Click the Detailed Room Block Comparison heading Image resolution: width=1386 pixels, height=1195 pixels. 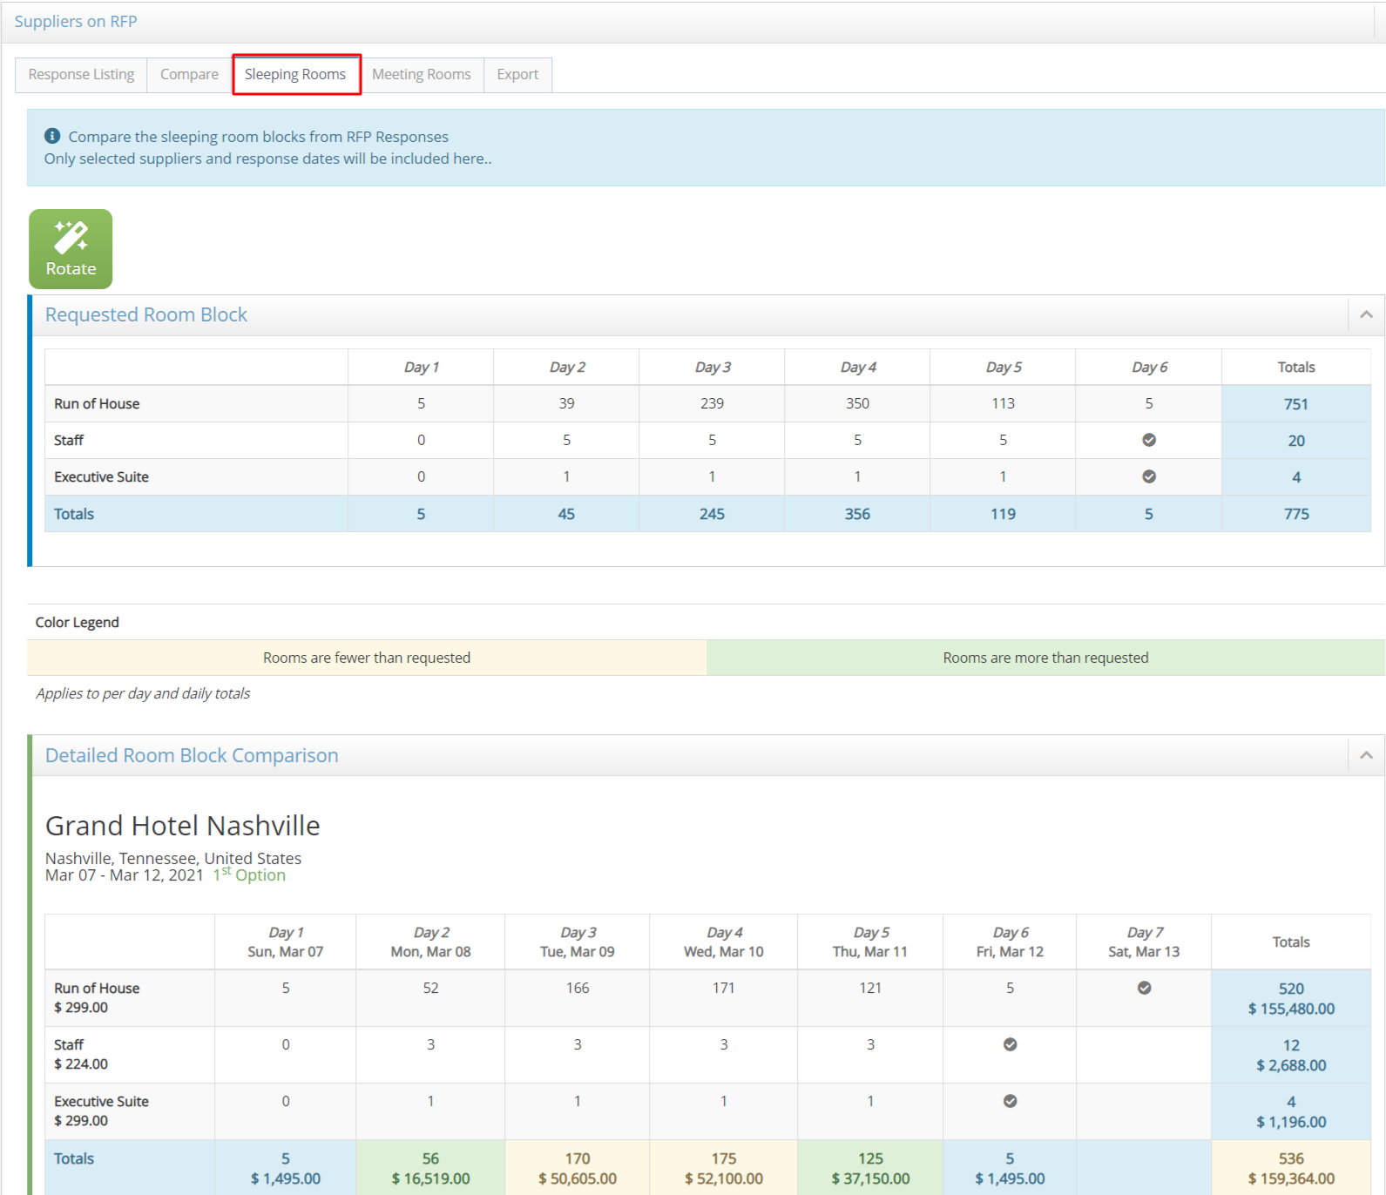pos(192,755)
